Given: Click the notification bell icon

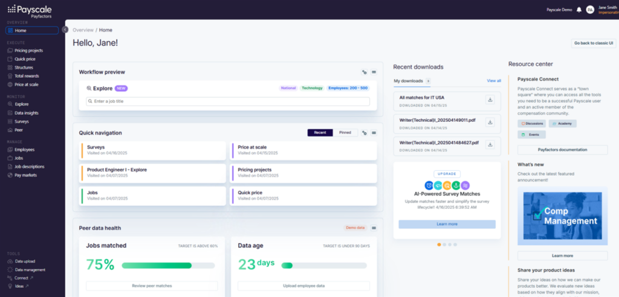Looking at the screenshot, I should (x=578, y=10).
